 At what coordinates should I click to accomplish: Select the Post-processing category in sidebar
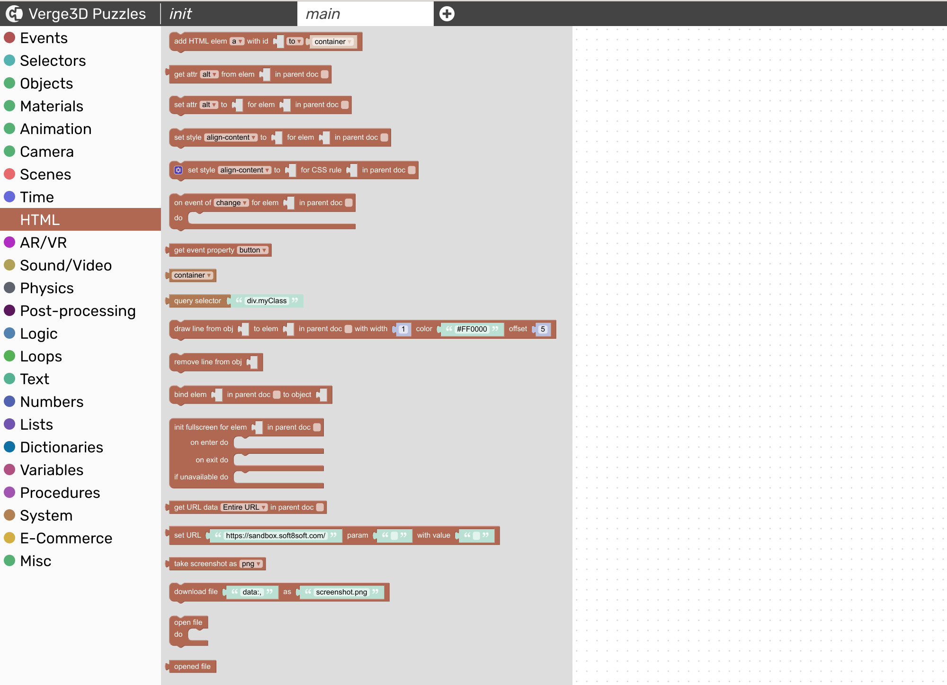78,310
